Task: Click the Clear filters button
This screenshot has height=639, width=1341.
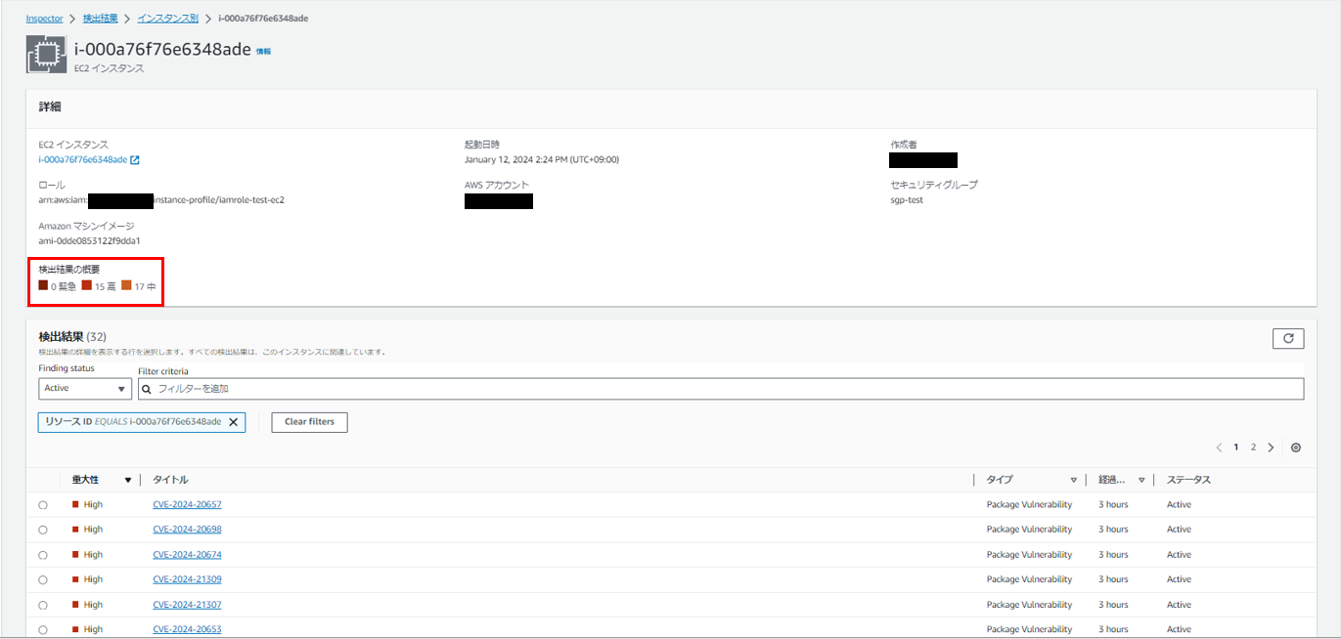Action: [x=309, y=422]
